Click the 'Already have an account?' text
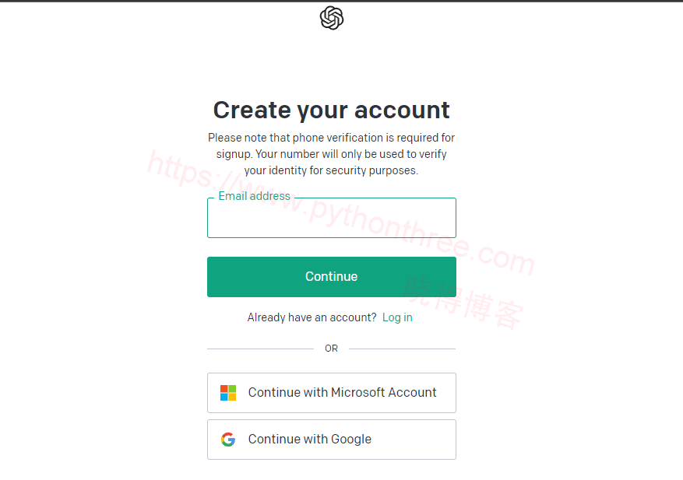The image size is (683, 480). coord(312,317)
